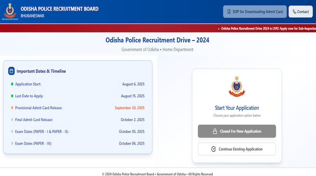Click the Provisional Admit Card Release label

pyautogui.click(x=39, y=108)
